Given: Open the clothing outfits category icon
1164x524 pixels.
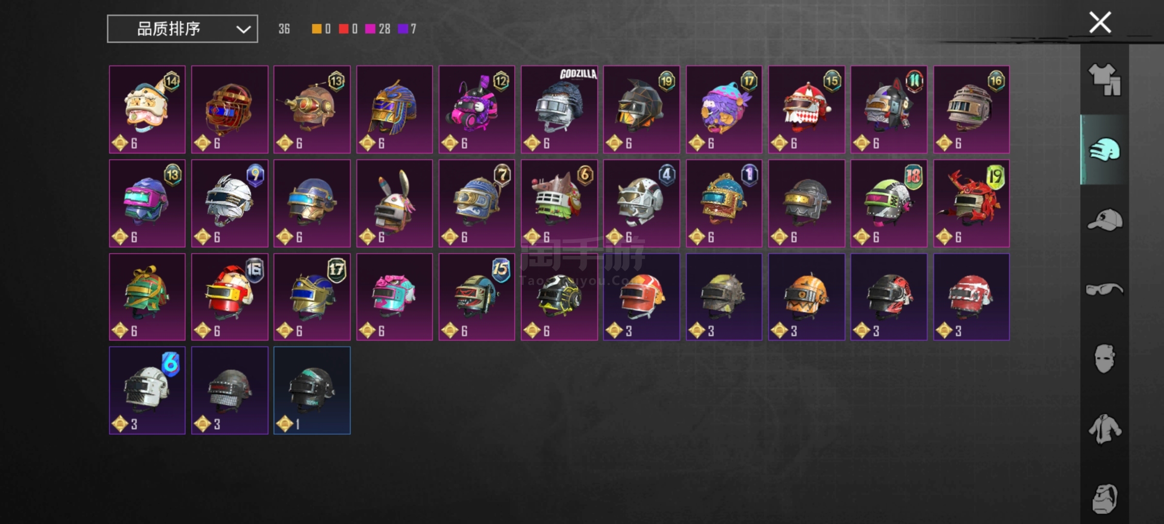Looking at the screenshot, I should click(1104, 80).
